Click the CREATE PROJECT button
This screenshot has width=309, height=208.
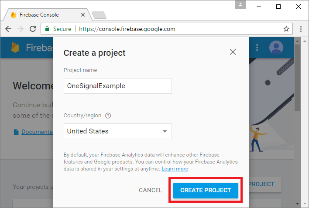pos(206,190)
